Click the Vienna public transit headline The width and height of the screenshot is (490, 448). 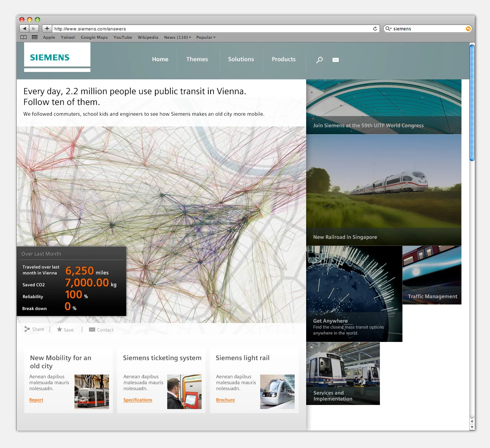[135, 96]
